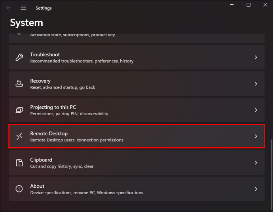
Task: Click the Troubleshoot title text
Action: pos(45,54)
